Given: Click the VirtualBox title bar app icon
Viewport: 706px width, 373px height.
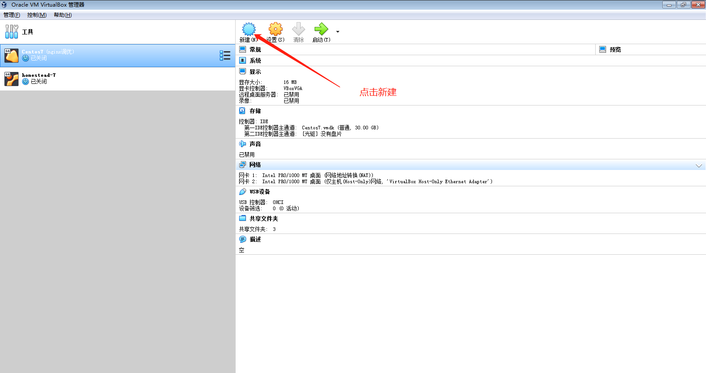Looking at the screenshot, I should coord(4,4).
